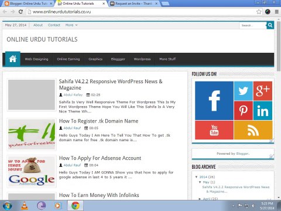Click the round extension icon beside star
281x211 pixels.
268,12
